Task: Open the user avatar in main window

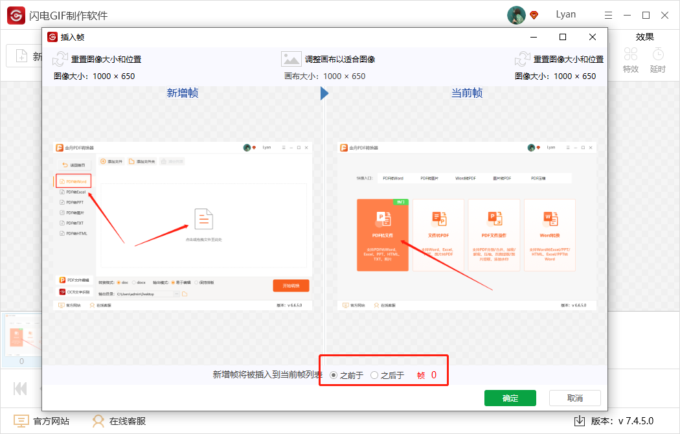Action: click(516, 15)
